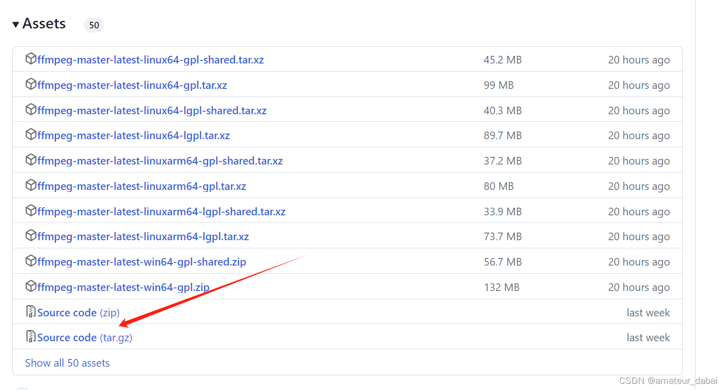
Task: Click package icon for linuxarm64-lgpl-shared.tar.xz
Action: tap(31, 211)
